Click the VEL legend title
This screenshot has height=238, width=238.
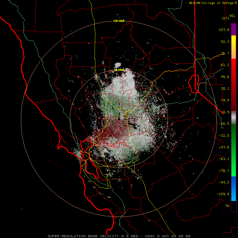tap(232, 16)
